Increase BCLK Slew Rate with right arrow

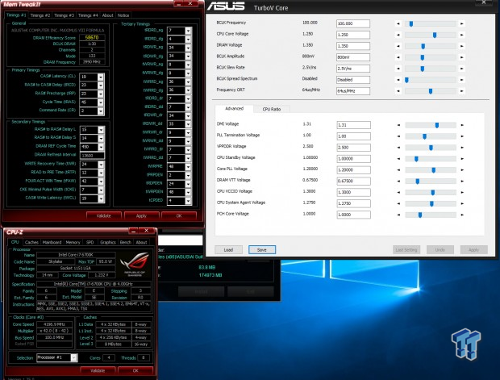pyautogui.click(x=462, y=69)
